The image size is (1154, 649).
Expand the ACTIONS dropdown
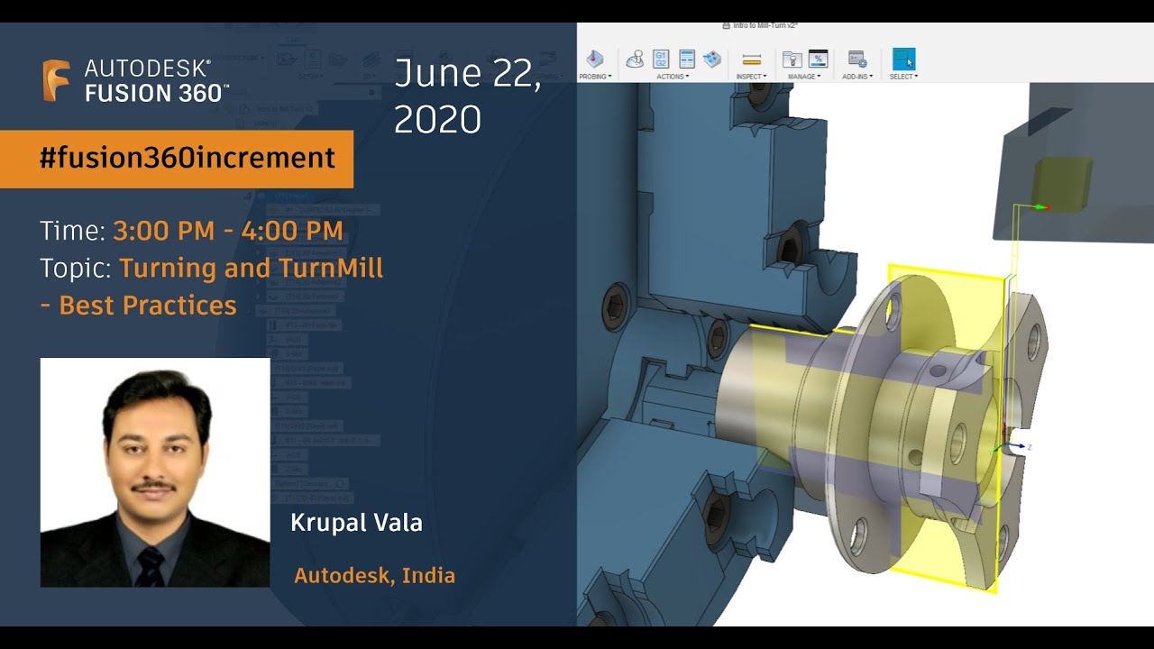673,77
